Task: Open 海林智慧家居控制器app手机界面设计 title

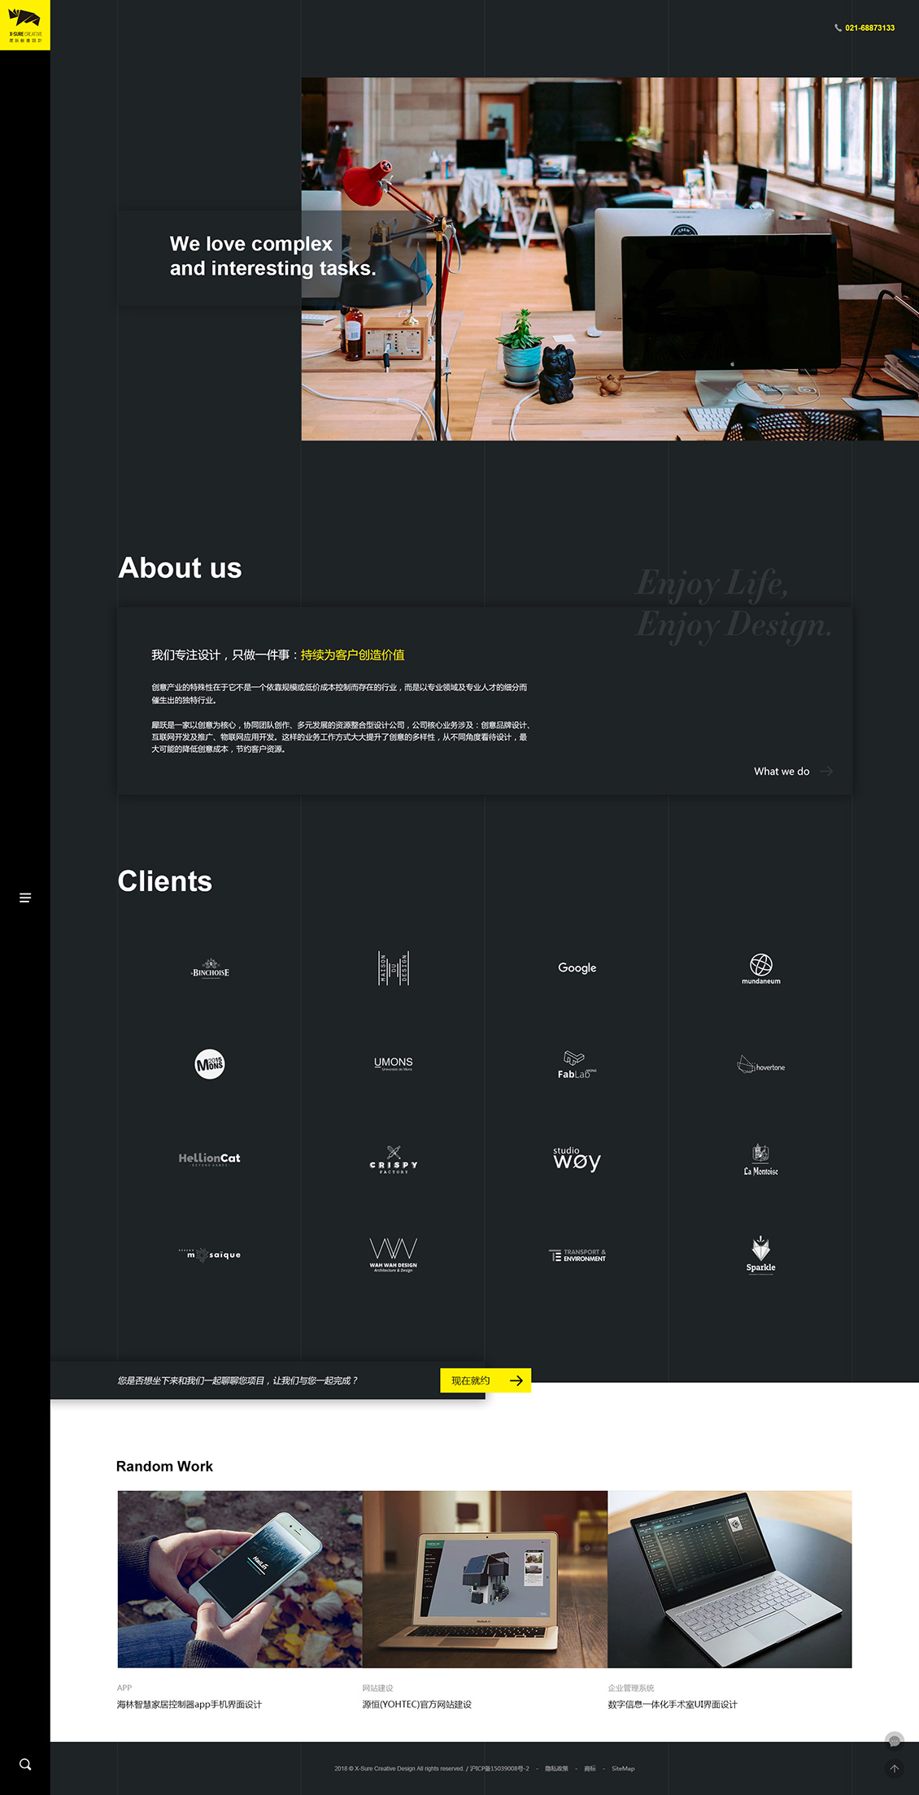Action: [x=189, y=1704]
